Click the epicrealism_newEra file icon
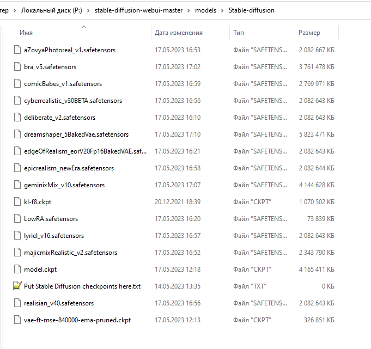This screenshot has width=371, height=349. (17, 168)
